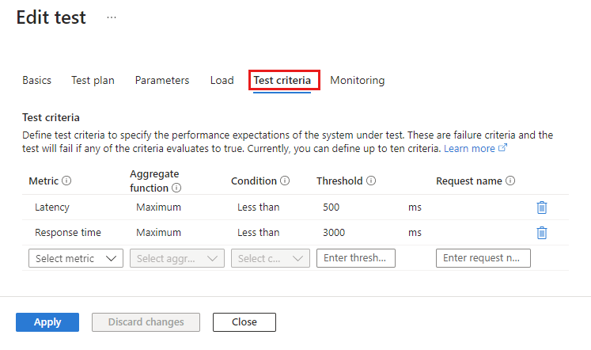The image size is (591, 350).
Task: Click the Aggregate function info icon
Action: click(176, 188)
